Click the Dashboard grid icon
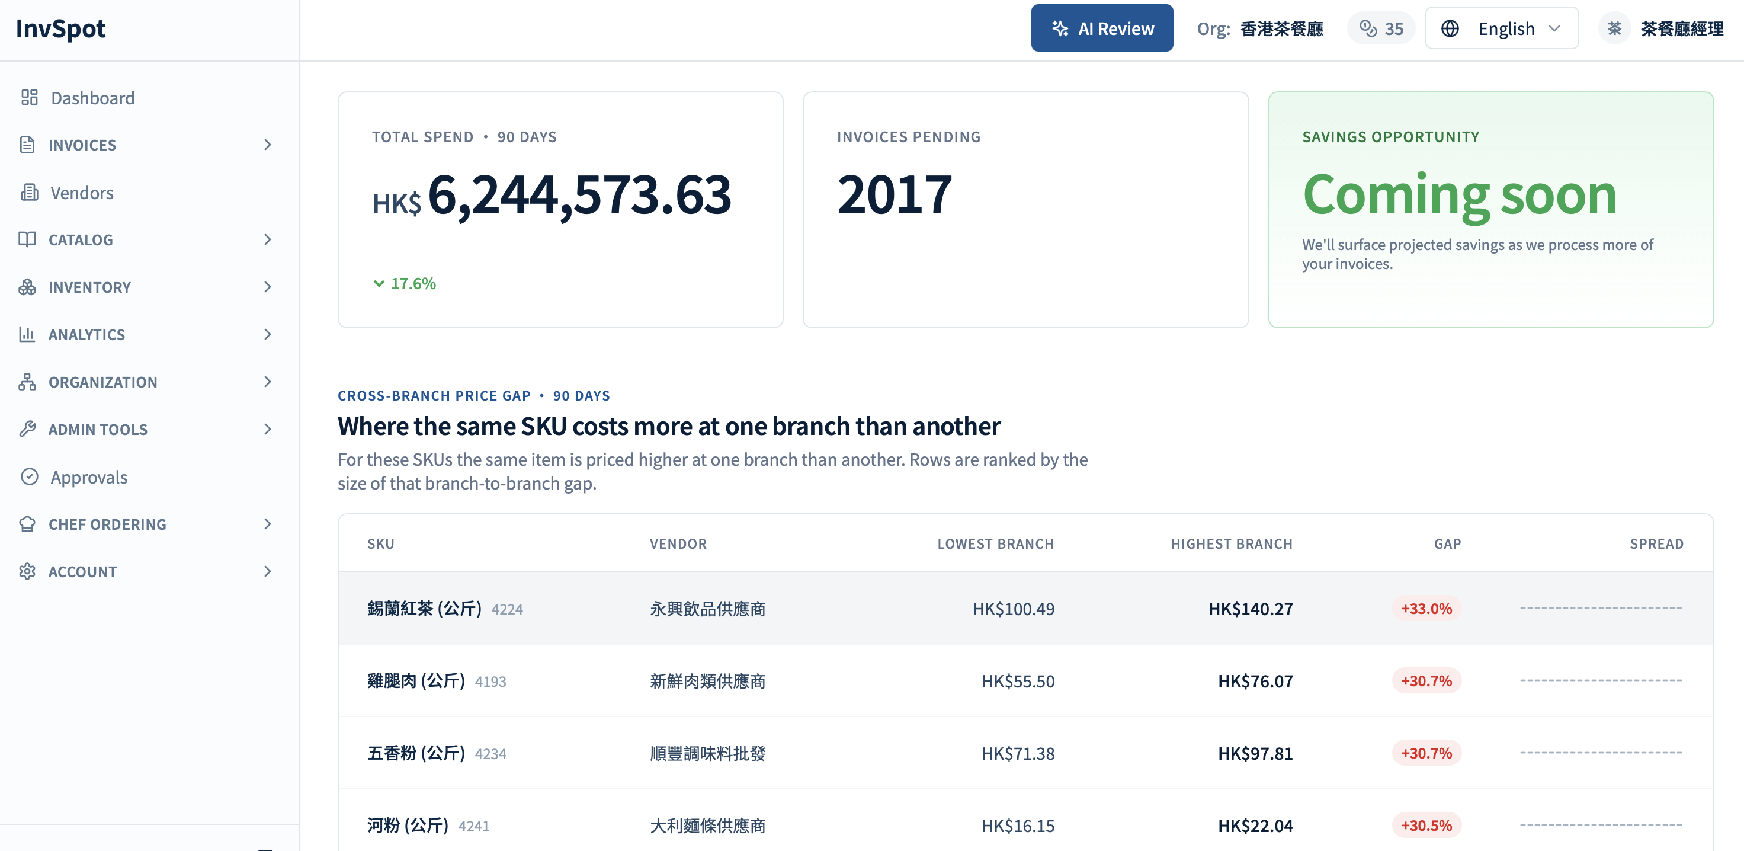Viewport: 1744px width, 851px height. point(29,98)
